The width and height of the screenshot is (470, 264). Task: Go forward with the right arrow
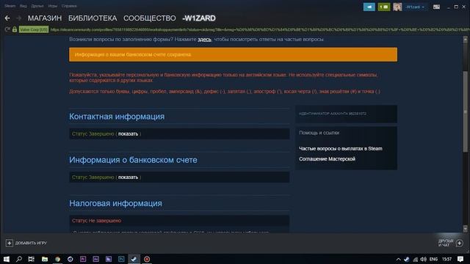(18, 18)
